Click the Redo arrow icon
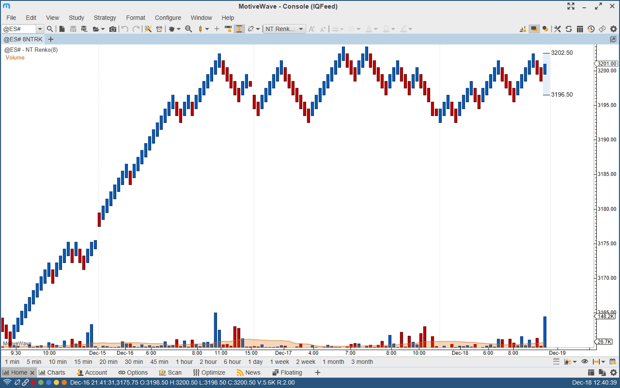This screenshot has width=620, height=388. [x=136, y=29]
